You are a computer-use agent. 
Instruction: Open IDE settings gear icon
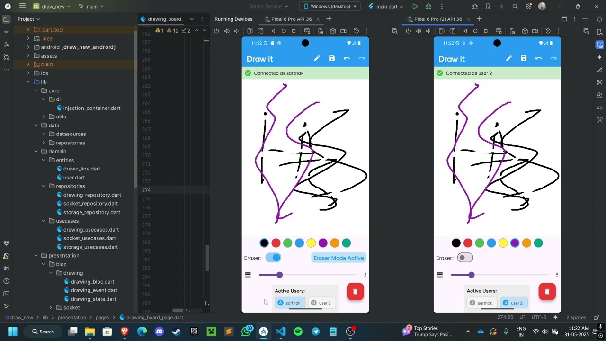(528, 7)
